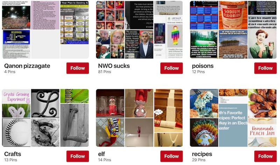280x165 pixels.
Task: Follow the NWO sucks board
Action: pos(171,68)
